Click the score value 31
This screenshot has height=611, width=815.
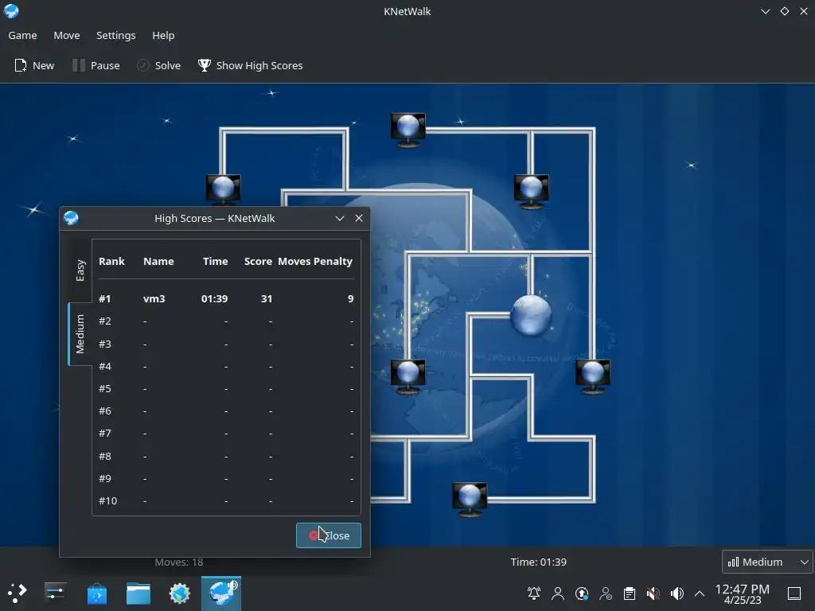coord(266,299)
